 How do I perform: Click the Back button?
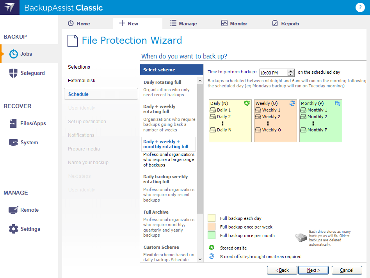pos(282,270)
